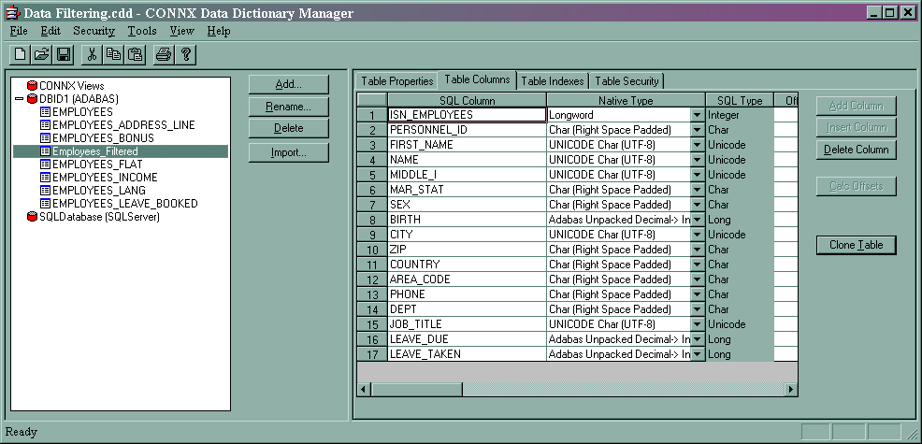The width and height of the screenshot is (922, 444).
Task: Select row header number 13
Action: click(372, 294)
